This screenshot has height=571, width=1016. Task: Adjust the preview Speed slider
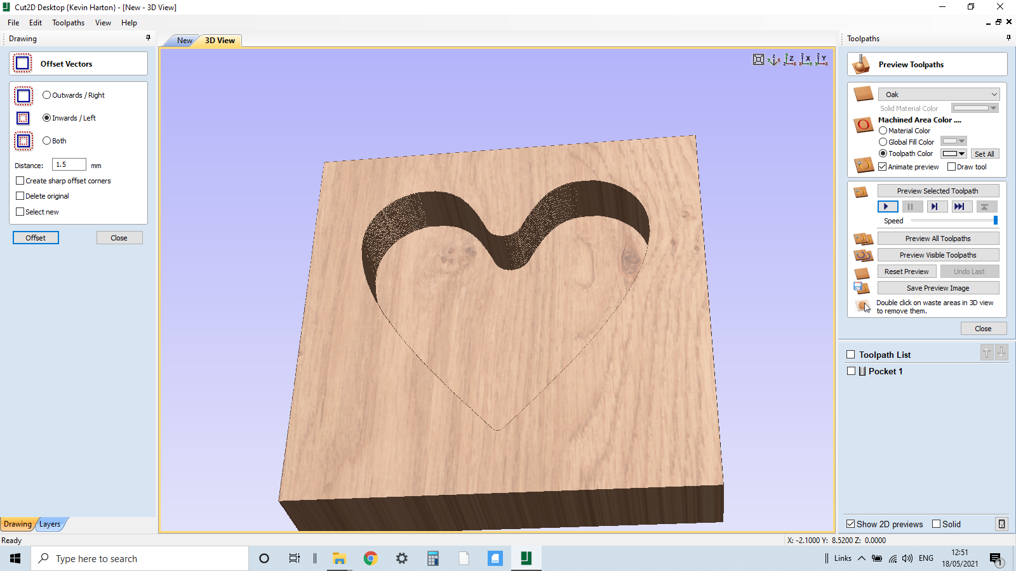click(x=954, y=220)
